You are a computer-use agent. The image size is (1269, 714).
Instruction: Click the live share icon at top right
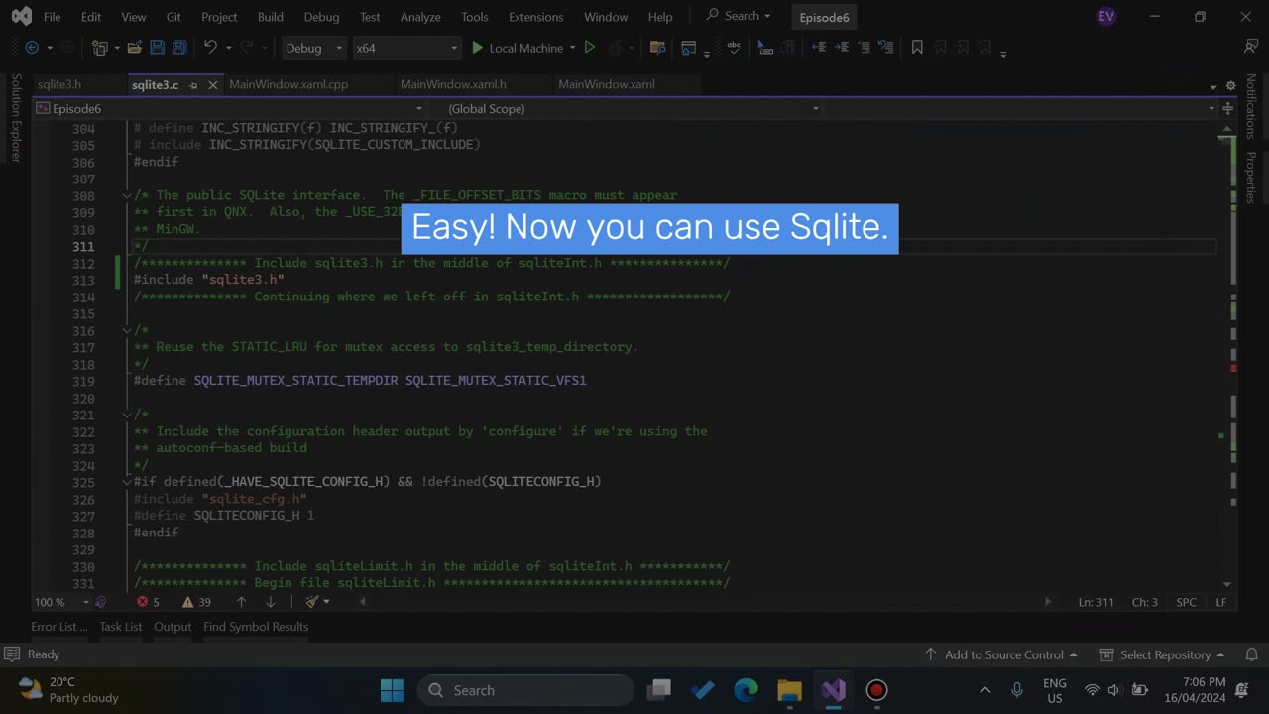click(x=1250, y=47)
